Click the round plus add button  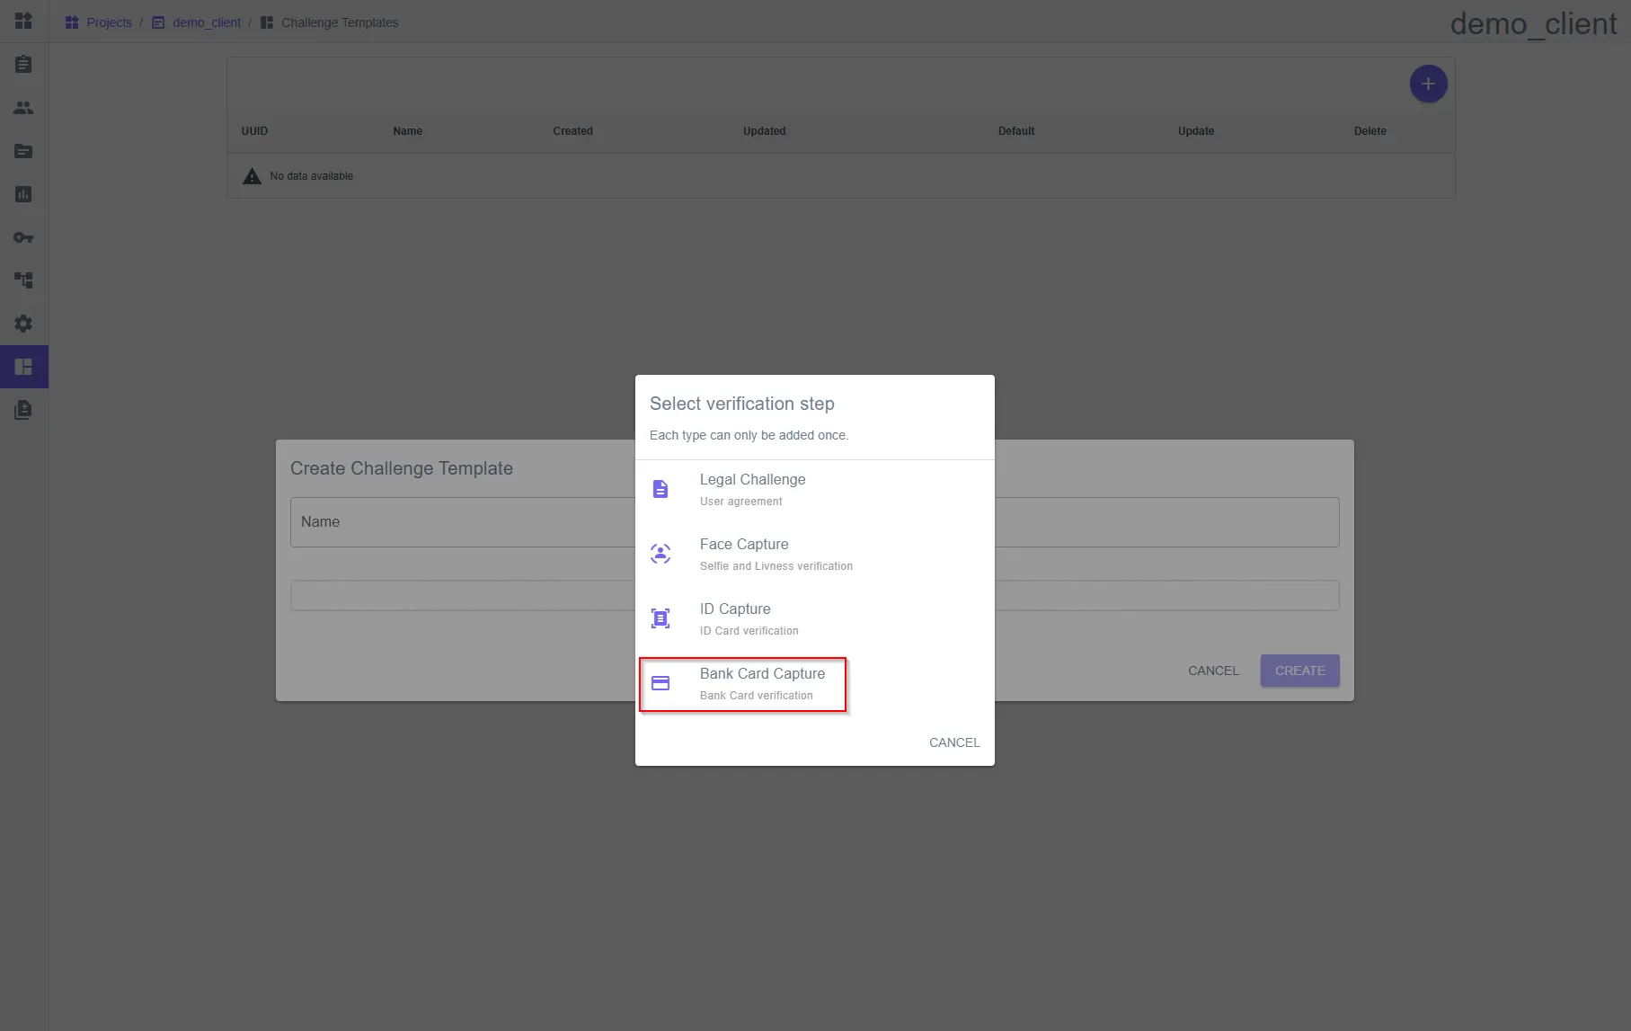coord(1428,84)
